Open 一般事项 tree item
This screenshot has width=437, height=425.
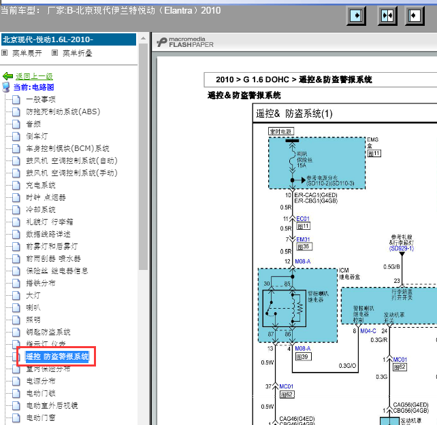point(41,99)
